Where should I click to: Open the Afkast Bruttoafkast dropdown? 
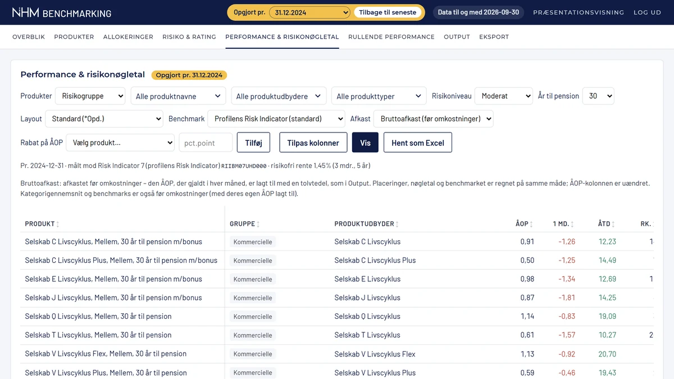pos(433,119)
